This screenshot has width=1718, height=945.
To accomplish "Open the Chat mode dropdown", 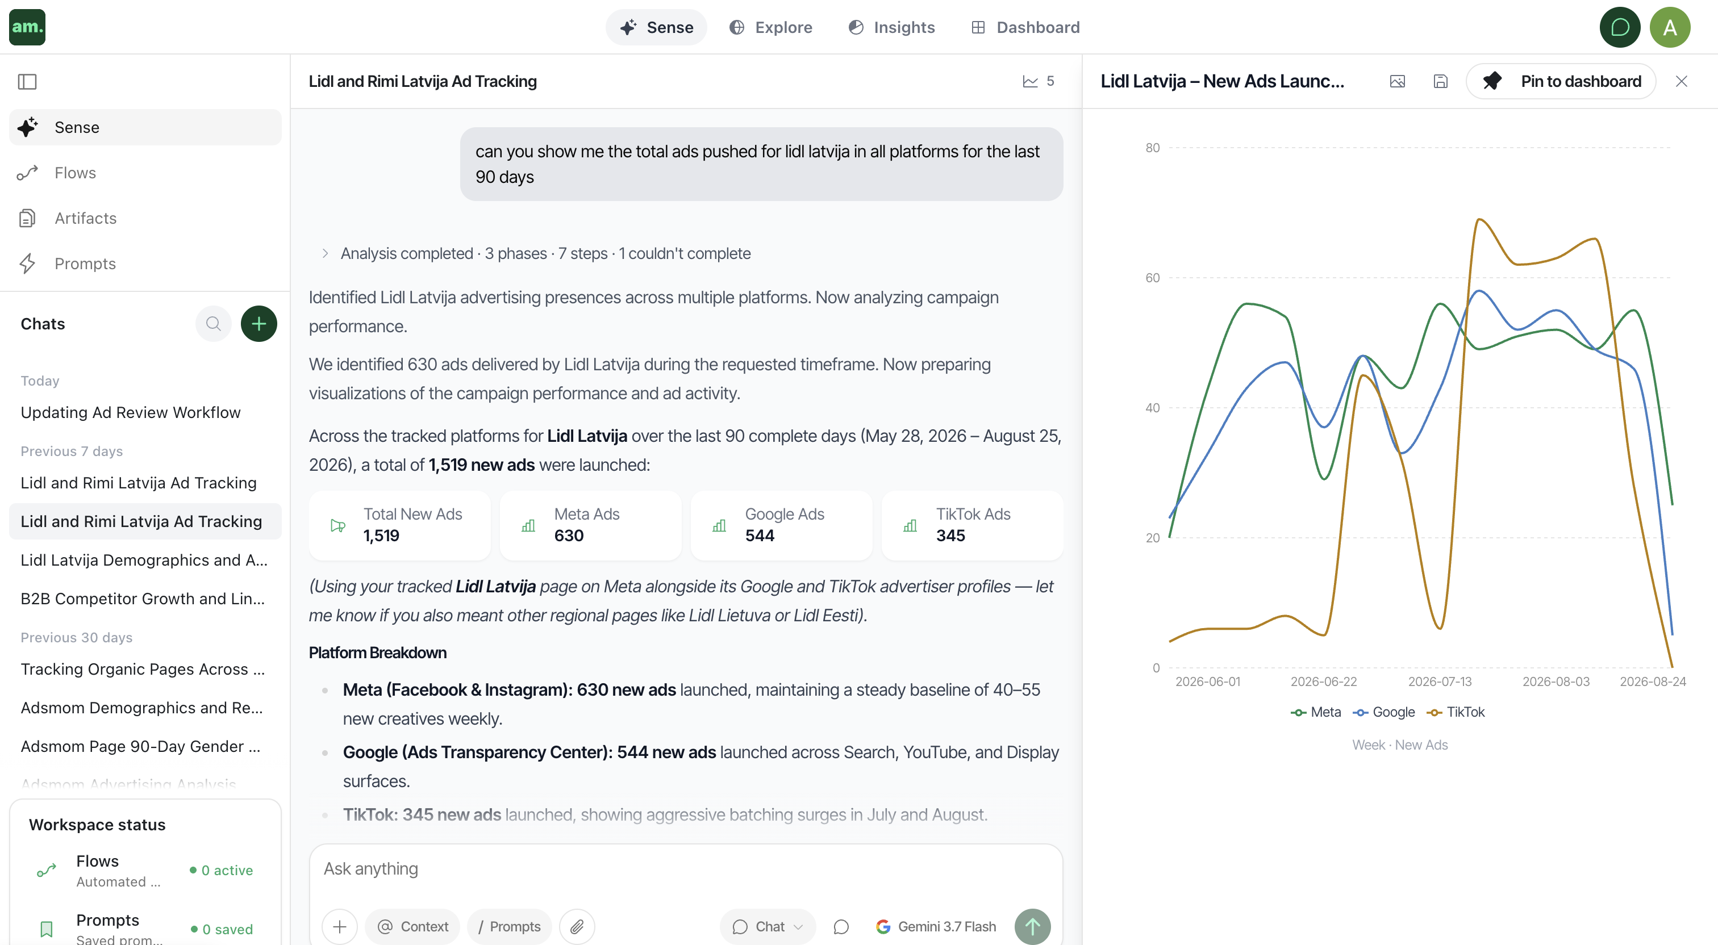I will [x=768, y=926].
